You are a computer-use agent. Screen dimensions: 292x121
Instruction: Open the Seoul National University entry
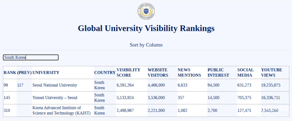(55, 85)
